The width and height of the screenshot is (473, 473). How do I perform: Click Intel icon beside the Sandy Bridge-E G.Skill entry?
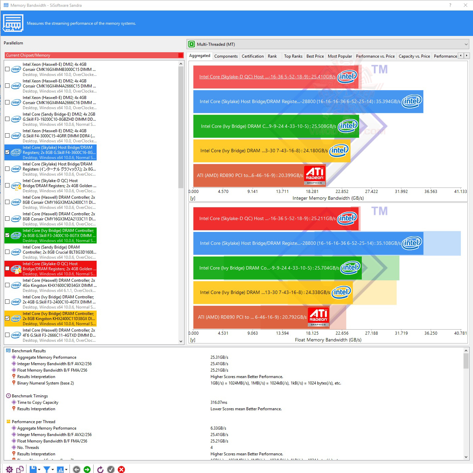tap(16, 119)
